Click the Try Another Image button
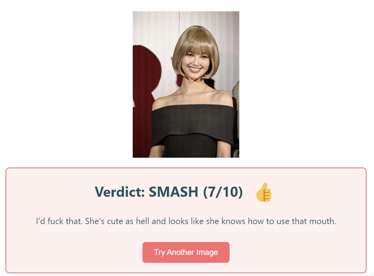The image size is (374, 276). [186, 252]
